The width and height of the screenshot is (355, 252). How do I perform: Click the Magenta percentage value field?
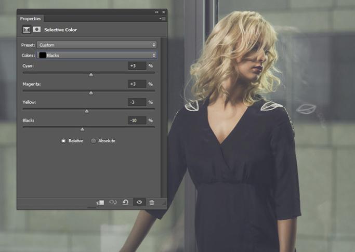tap(137, 84)
